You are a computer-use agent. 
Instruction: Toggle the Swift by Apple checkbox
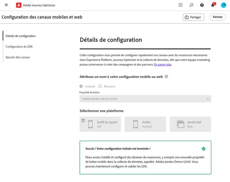83,121
